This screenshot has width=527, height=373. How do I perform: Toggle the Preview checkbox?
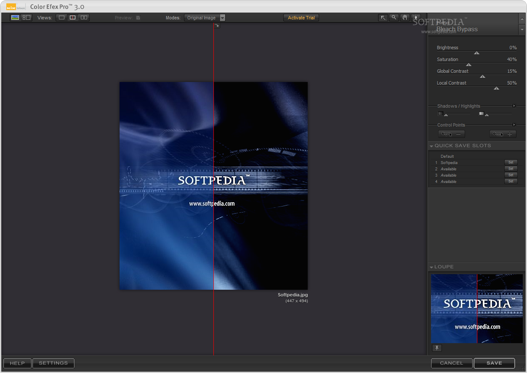coord(138,18)
